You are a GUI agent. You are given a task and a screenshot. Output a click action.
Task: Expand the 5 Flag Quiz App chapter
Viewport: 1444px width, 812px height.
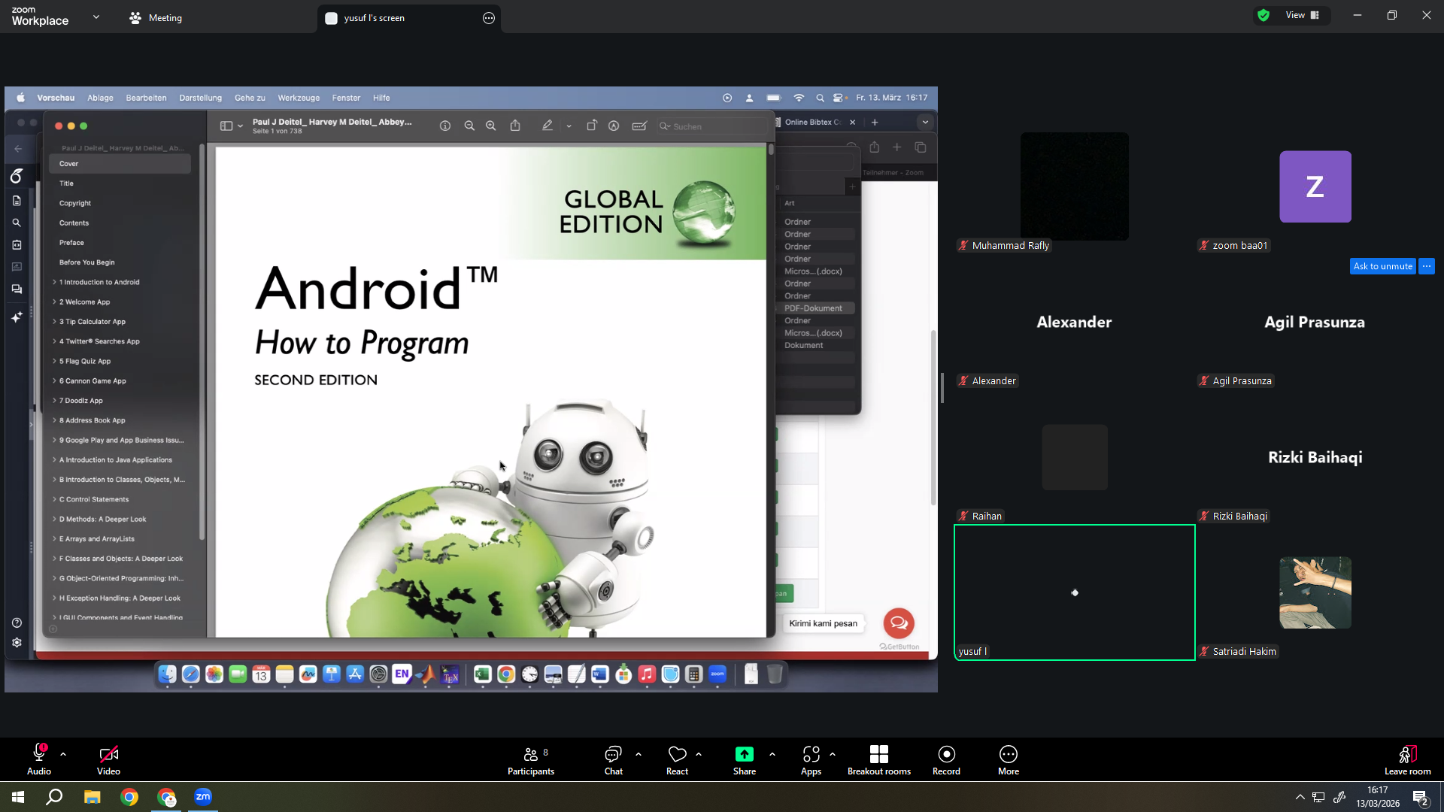click(x=54, y=361)
